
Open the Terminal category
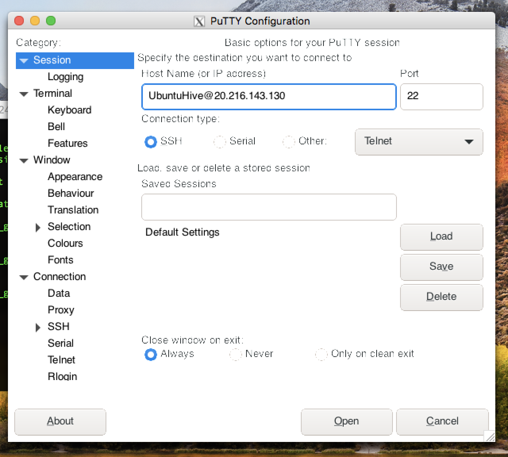53,93
